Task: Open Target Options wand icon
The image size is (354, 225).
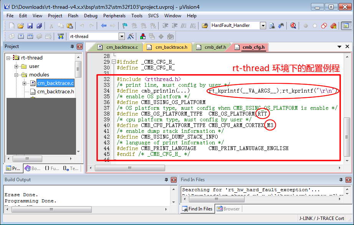Action: click(131, 36)
